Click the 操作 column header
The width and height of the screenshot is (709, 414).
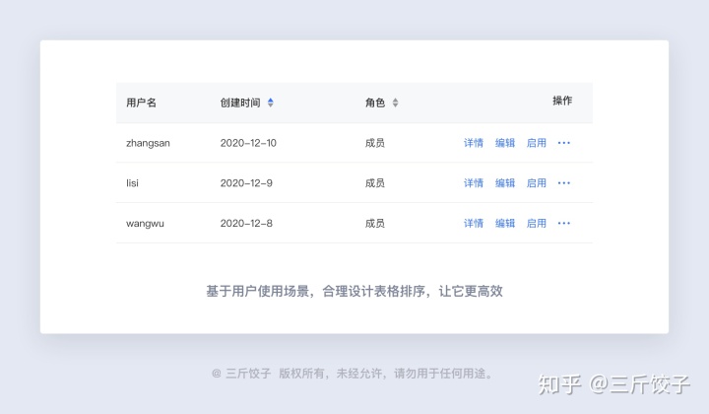point(562,101)
